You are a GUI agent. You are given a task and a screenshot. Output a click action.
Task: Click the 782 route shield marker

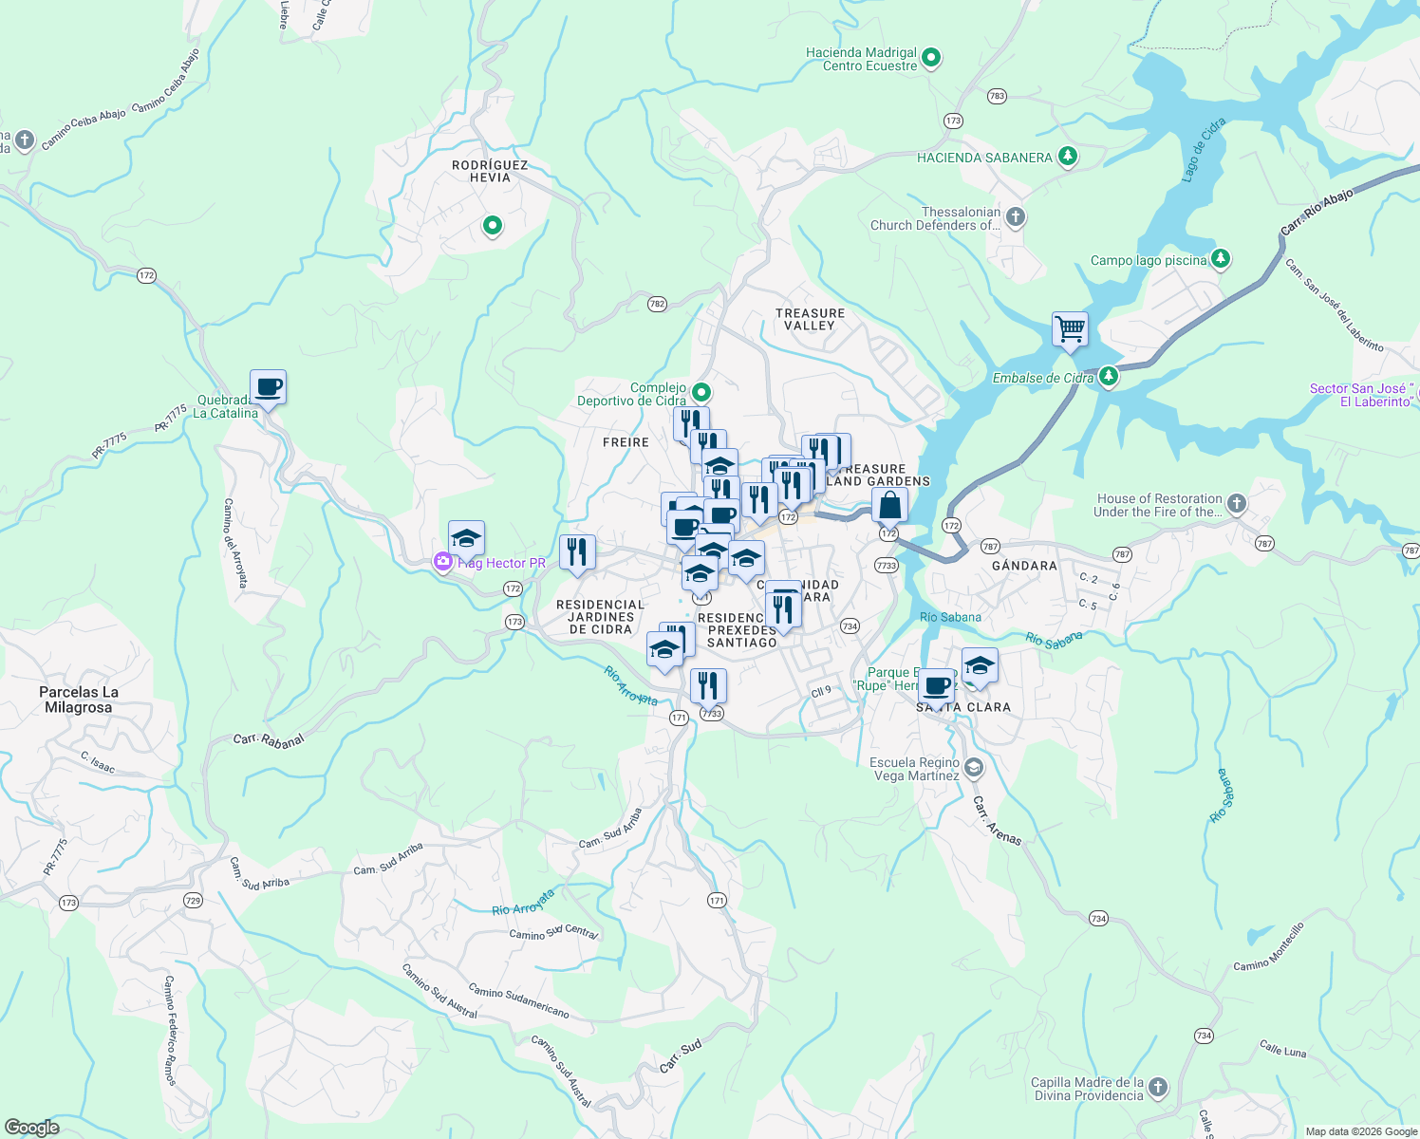coord(655,303)
